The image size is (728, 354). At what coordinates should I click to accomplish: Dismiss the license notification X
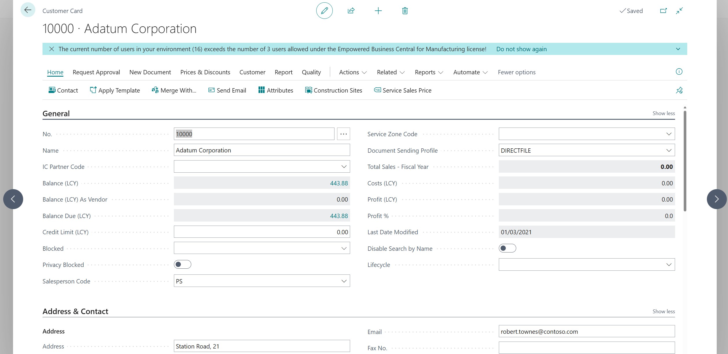click(x=52, y=49)
